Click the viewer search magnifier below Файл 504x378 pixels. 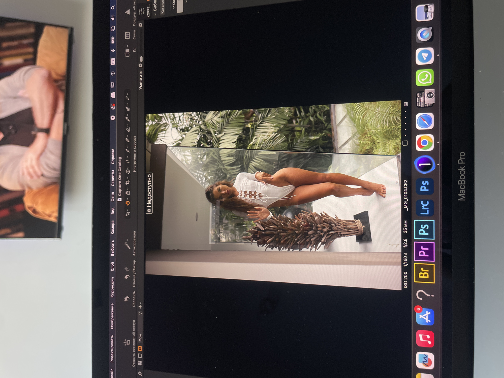[140, 373]
